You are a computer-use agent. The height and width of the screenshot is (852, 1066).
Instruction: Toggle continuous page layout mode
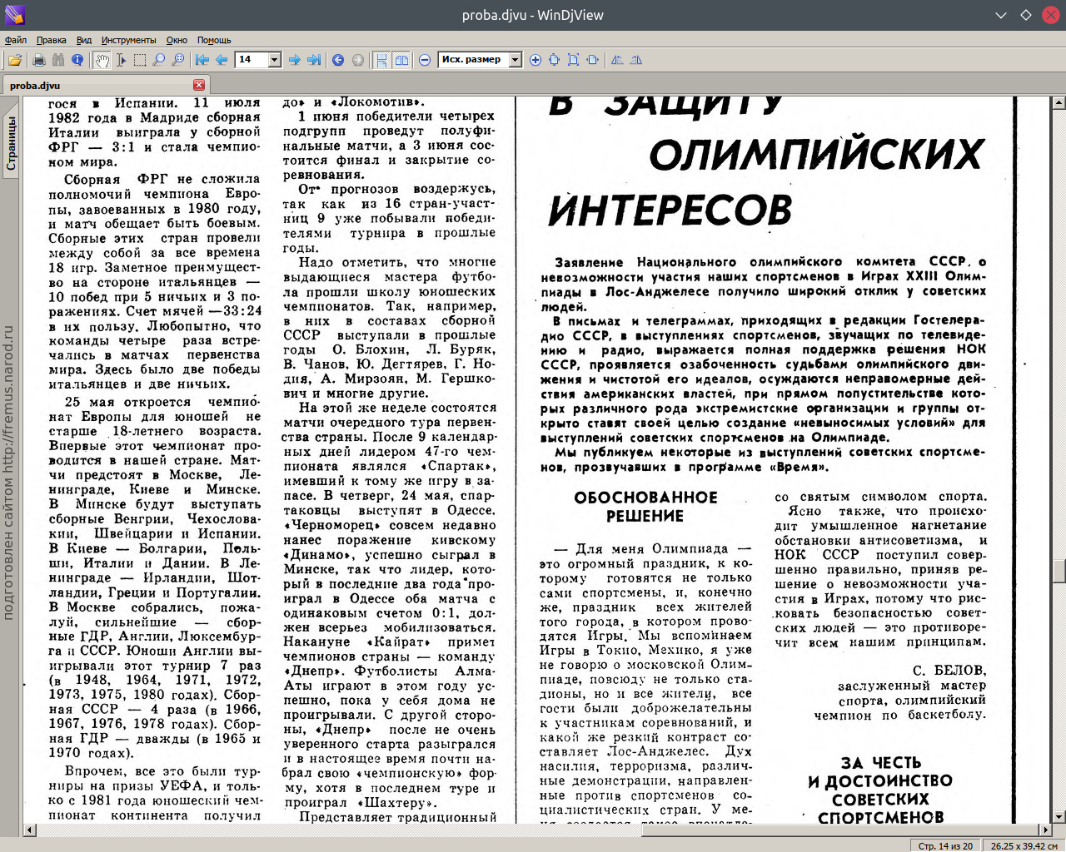tap(381, 60)
